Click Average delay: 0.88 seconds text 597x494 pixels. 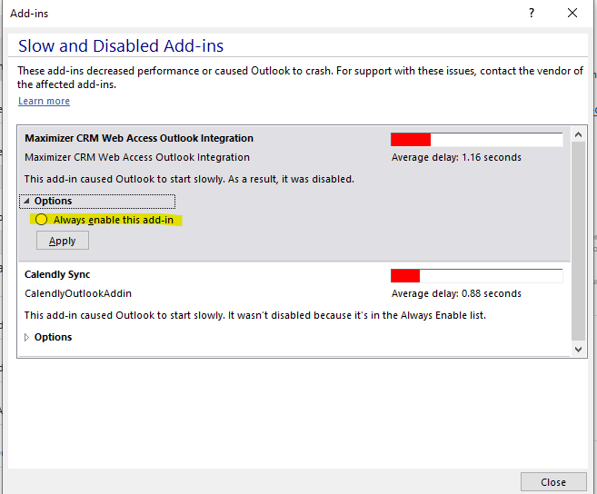(456, 293)
